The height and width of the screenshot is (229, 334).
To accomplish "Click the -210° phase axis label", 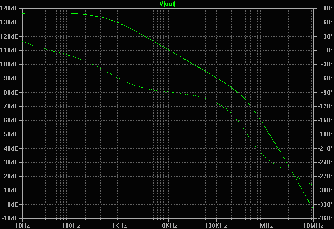I will click(x=326, y=148).
